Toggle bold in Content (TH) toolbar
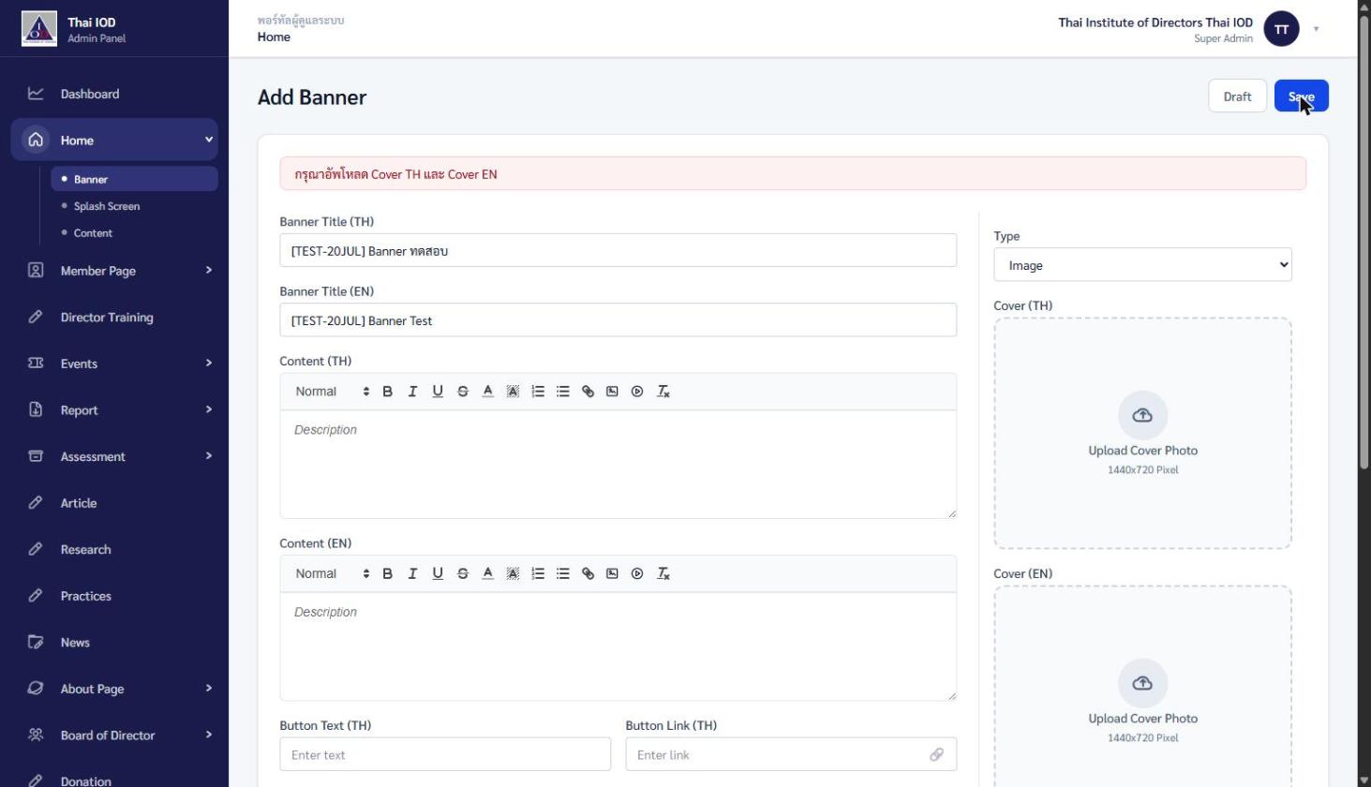Screen dimensions: 1371x787 tap(387, 392)
